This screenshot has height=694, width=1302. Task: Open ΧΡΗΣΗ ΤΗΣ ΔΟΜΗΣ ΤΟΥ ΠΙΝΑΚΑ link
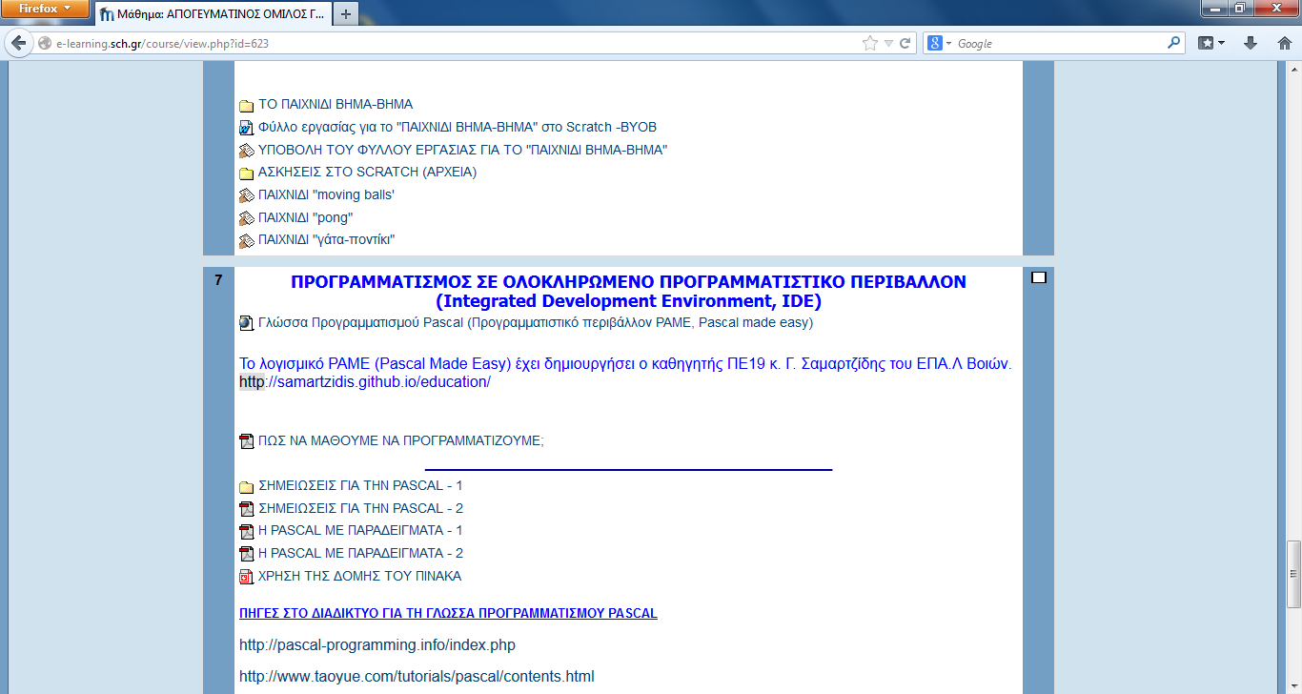pyautogui.click(x=359, y=577)
